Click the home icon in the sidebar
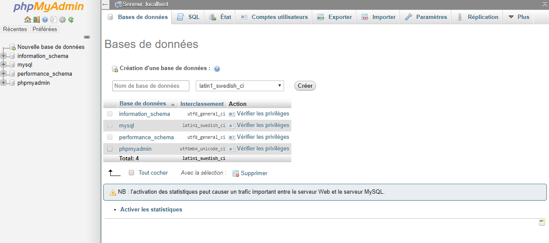549x243 pixels. (x=28, y=19)
